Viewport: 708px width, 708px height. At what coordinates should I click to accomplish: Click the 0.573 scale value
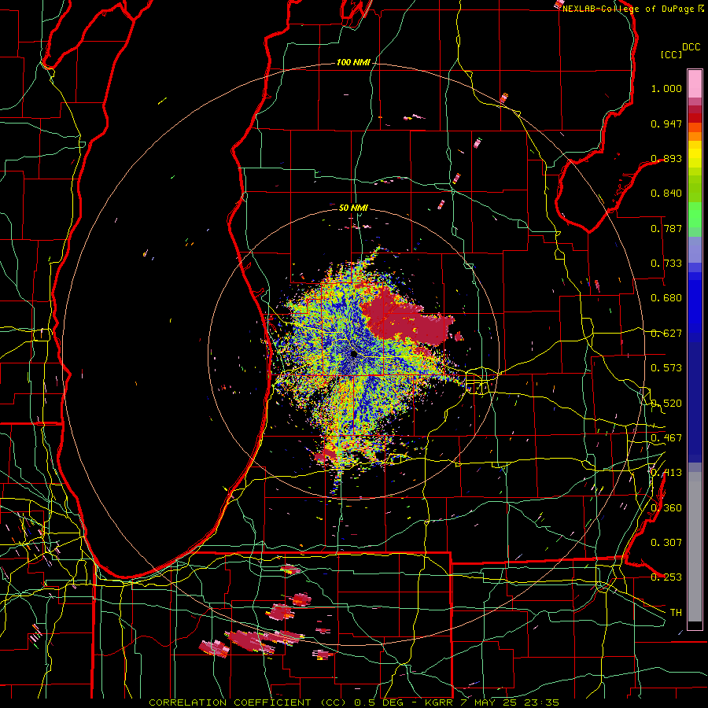(x=666, y=368)
